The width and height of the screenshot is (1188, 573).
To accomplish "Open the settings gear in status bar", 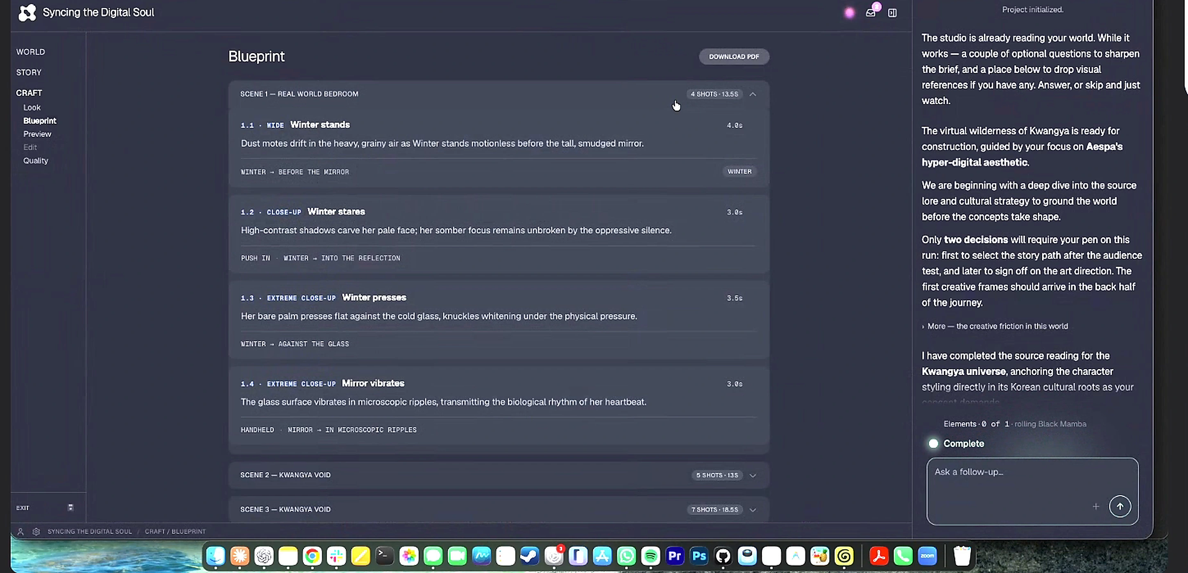I will point(36,531).
